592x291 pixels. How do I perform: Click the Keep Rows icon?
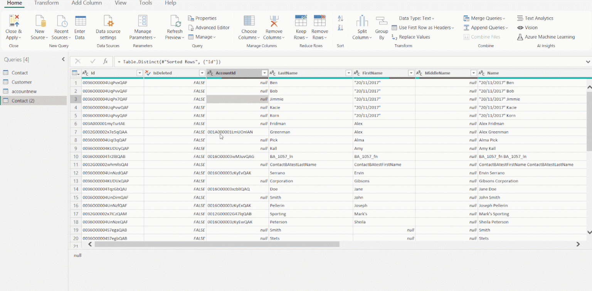click(x=301, y=21)
